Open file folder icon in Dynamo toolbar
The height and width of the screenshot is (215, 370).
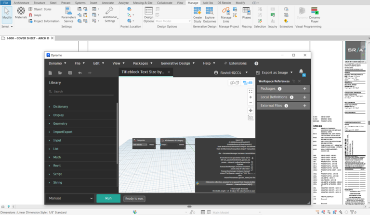coord(60,73)
